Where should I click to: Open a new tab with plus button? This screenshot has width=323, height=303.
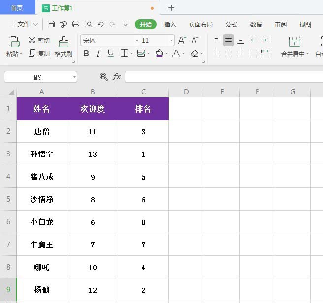(171, 8)
